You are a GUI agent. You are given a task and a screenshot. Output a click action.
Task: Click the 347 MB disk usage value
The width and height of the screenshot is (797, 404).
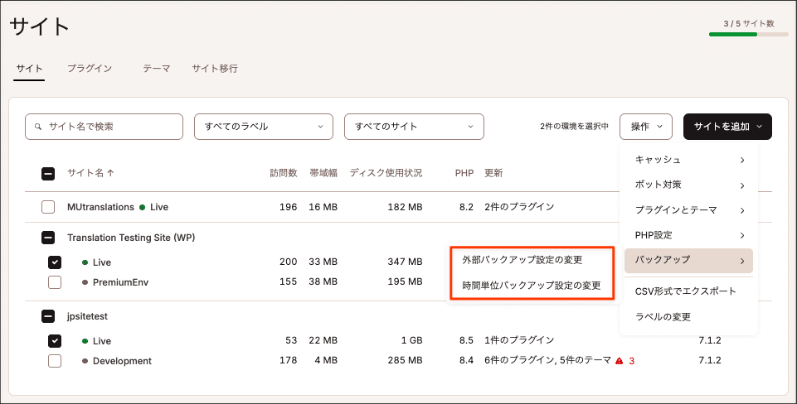pyautogui.click(x=405, y=262)
